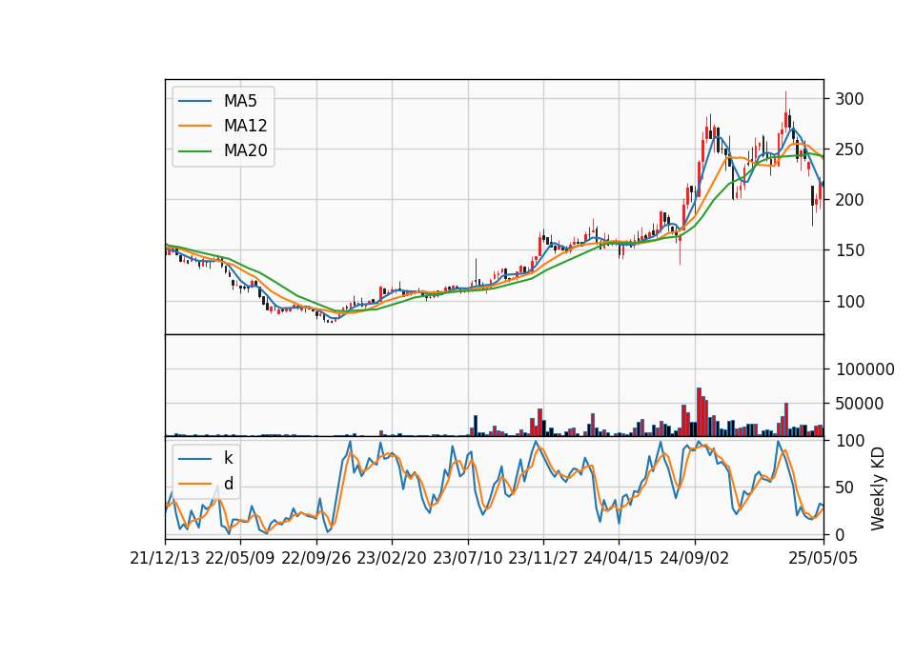Click the 300 price axis label
Viewport: 915px width, 657px height.
(849, 98)
